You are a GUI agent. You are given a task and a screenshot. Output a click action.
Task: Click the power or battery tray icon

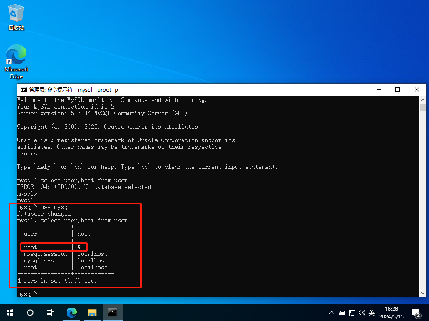tap(342, 313)
